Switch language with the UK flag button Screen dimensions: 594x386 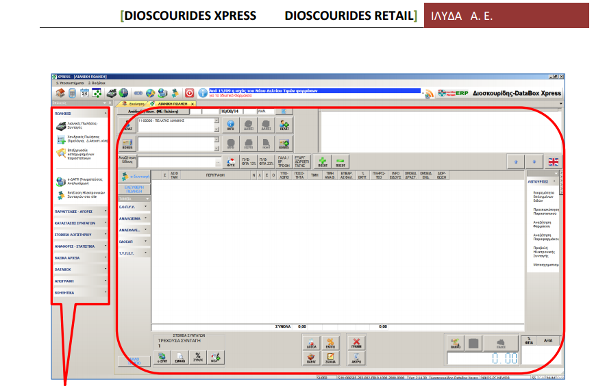pos(553,162)
